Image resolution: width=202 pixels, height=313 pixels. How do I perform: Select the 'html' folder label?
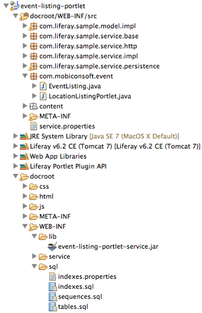[46, 196]
